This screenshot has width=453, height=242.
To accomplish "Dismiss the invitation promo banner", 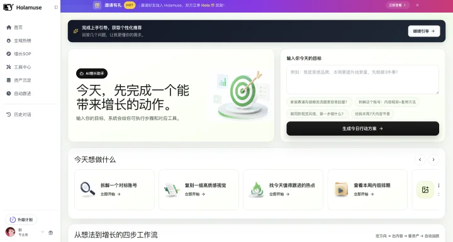I will [x=417, y=5].
